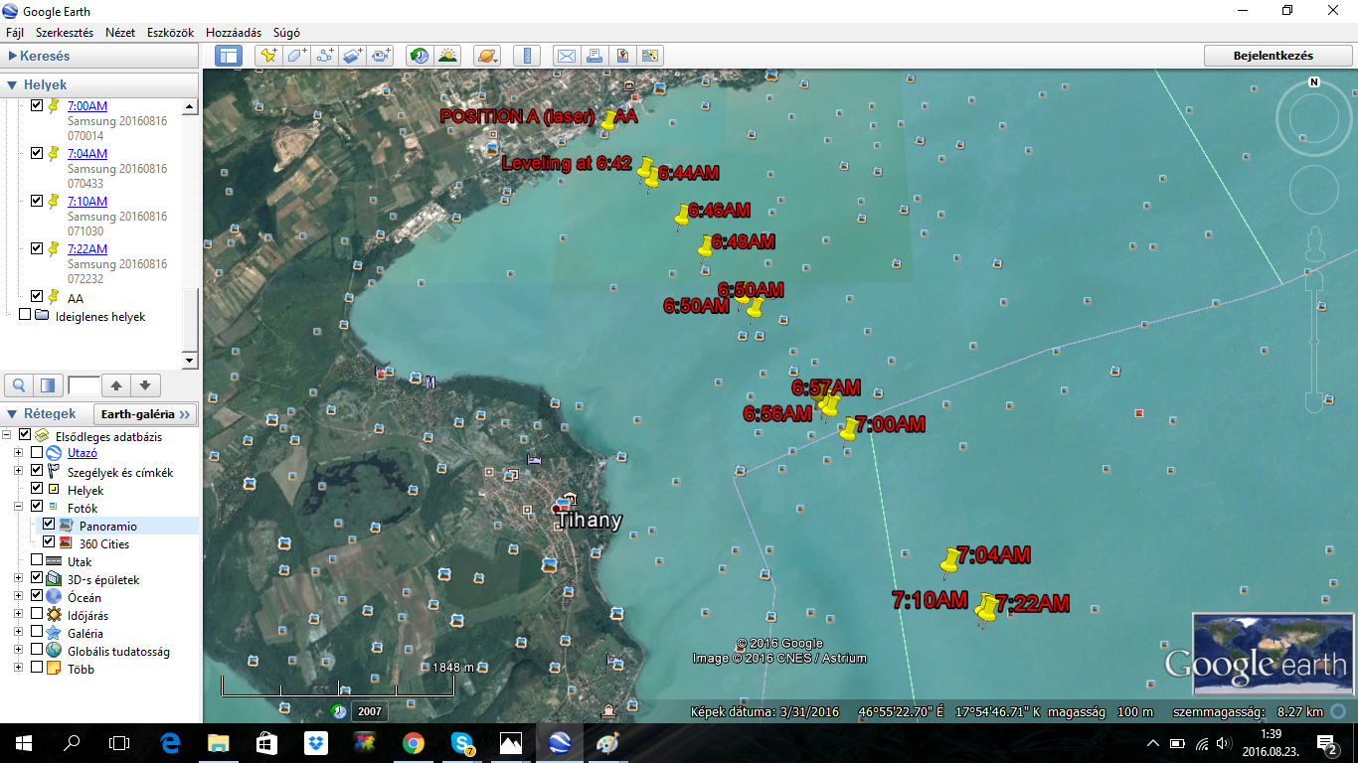Open the historical imagery clock tool
The height and width of the screenshot is (763, 1358).
click(x=420, y=56)
